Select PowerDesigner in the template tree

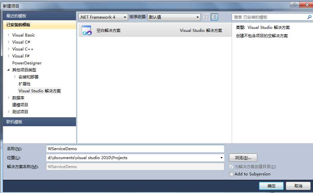point(27,63)
